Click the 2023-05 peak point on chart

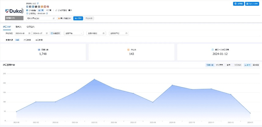point(94,79)
